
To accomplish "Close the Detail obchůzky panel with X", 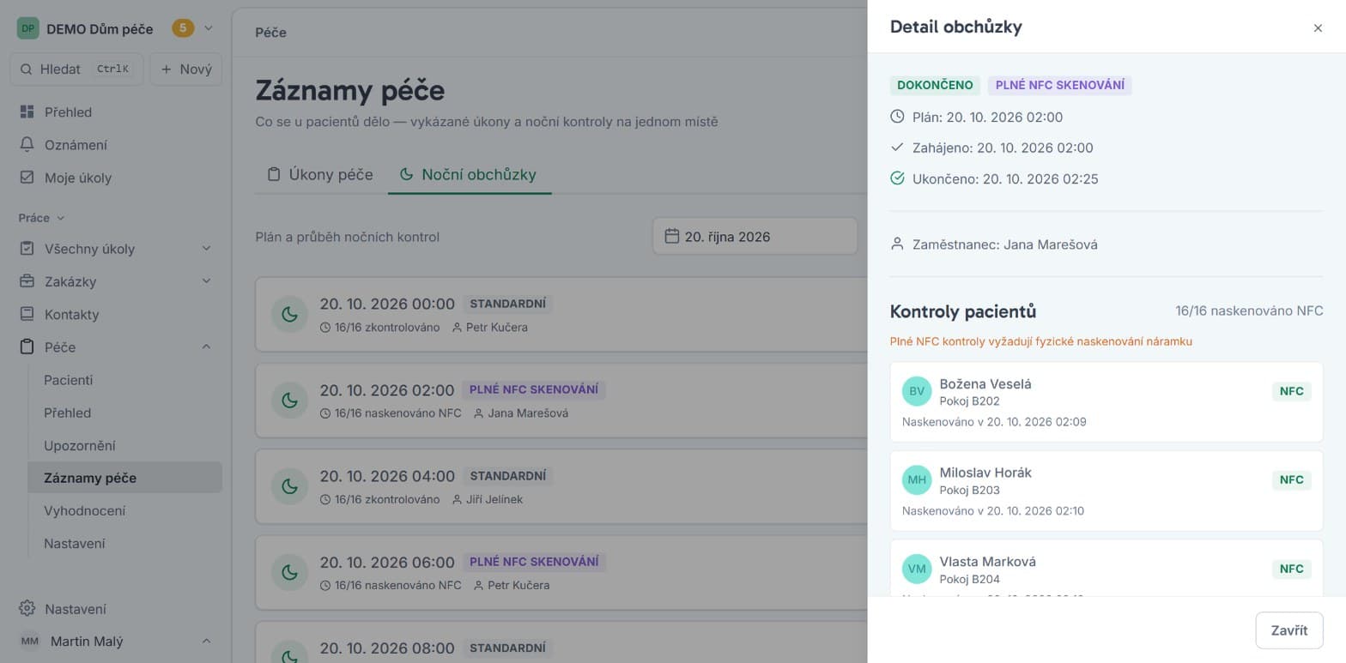I will tap(1318, 28).
